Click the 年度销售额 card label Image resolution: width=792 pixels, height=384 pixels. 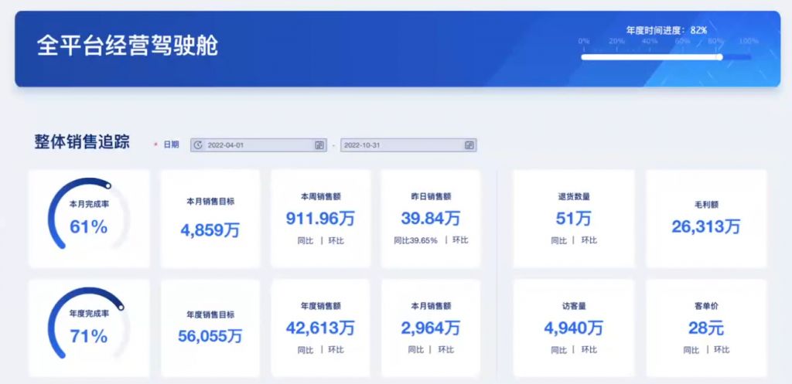tap(320, 306)
